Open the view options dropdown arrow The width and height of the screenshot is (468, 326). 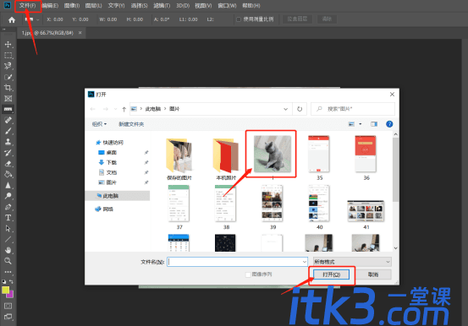click(361, 124)
